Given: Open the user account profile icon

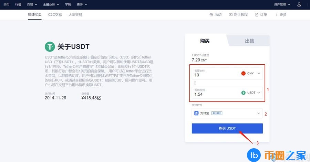Looking at the screenshot, I should coord(299,4).
